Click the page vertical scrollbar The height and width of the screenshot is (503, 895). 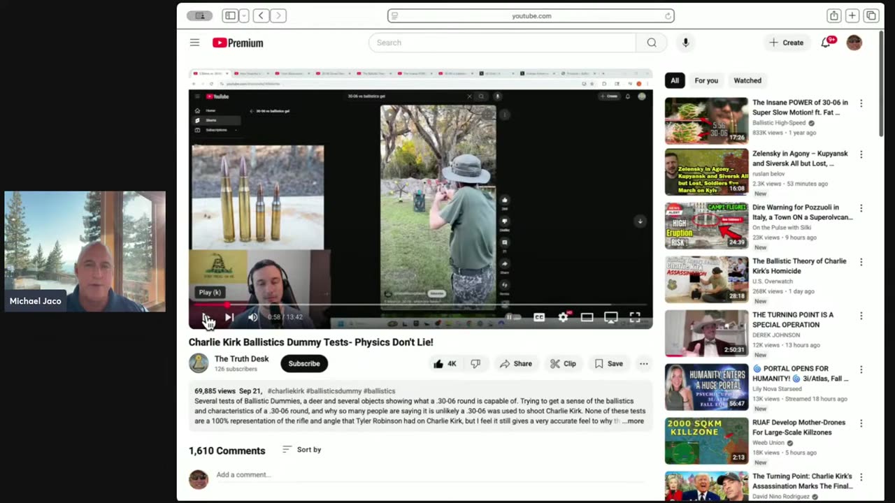coord(881,84)
